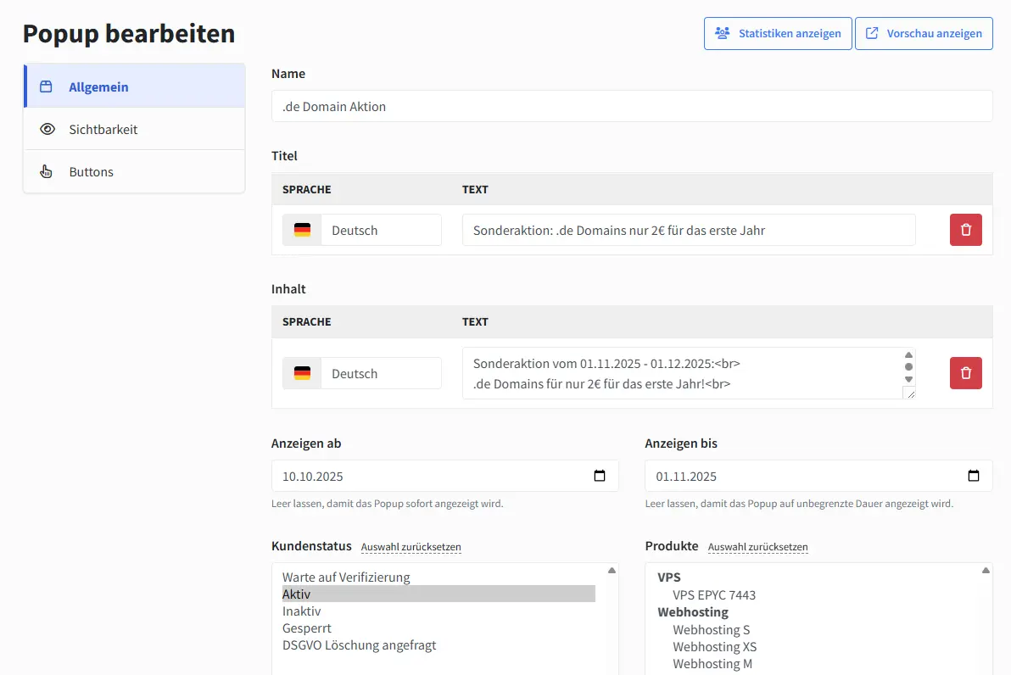The height and width of the screenshot is (675, 1011).
Task: Click the window icon beside Allgemein
Action: (x=46, y=86)
